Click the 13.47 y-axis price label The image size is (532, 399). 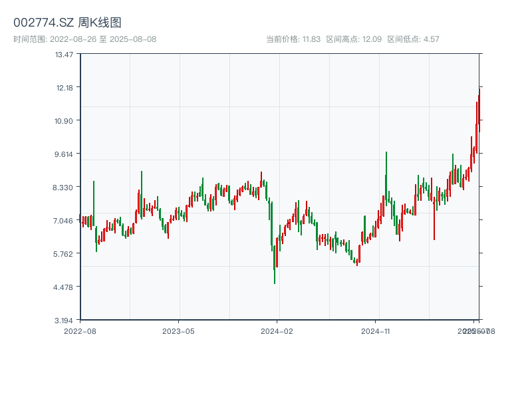tap(64, 54)
